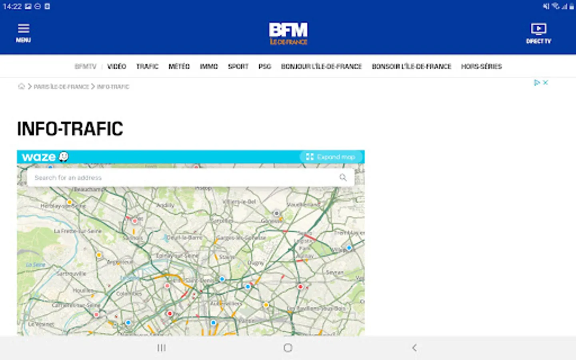576x360 pixels.
Task: Click the Sartrouville label on the map
Action: tap(71, 274)
